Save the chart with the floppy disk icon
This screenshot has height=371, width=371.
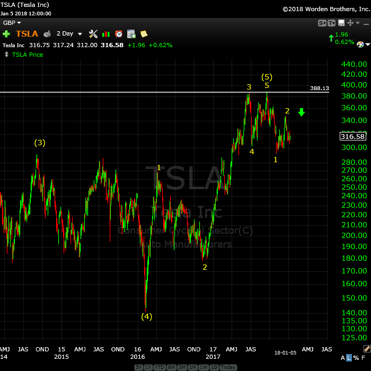341,23
